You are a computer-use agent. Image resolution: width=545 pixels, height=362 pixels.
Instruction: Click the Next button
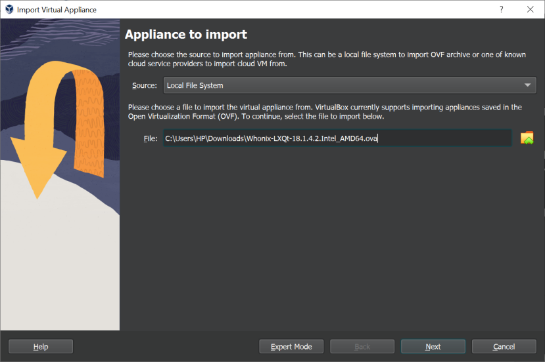433,346
